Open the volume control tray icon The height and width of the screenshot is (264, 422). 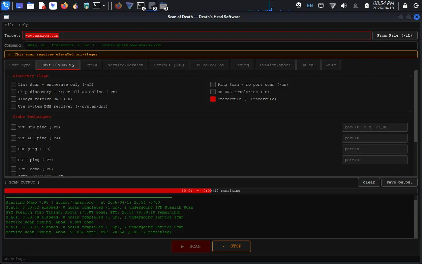(344, 5)
